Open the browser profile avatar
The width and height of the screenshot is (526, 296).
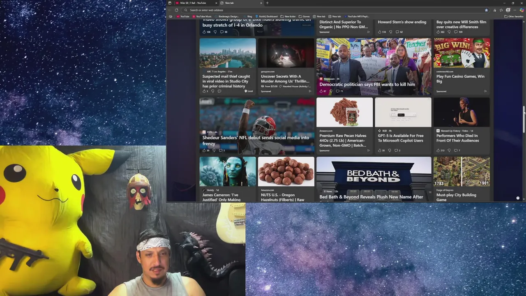pos(508,10)
